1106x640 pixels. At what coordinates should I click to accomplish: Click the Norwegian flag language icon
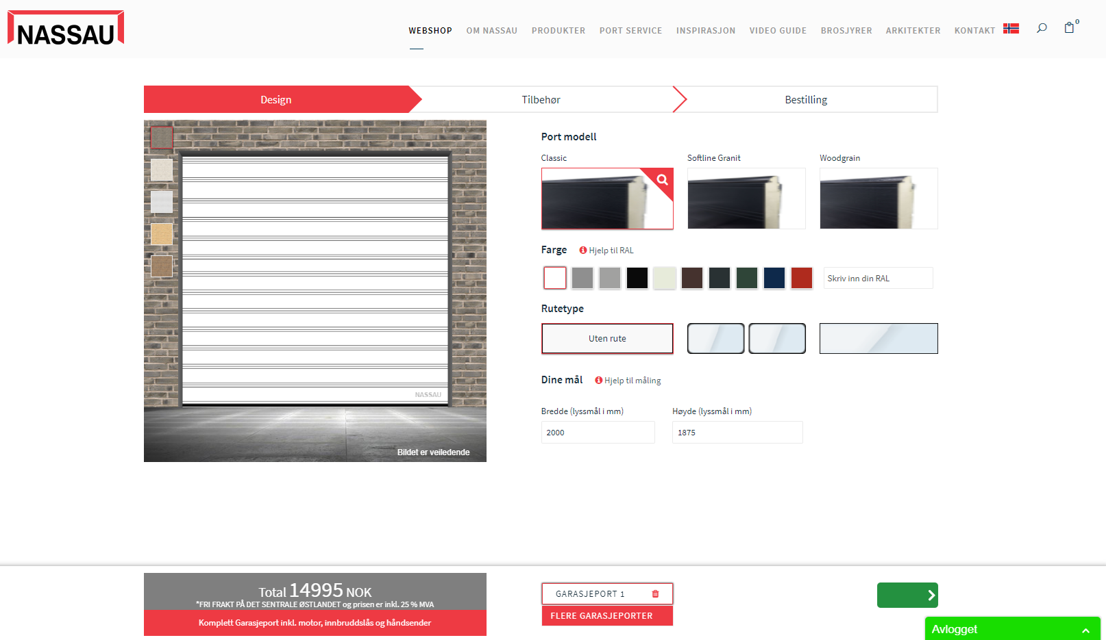(1011, 29)
